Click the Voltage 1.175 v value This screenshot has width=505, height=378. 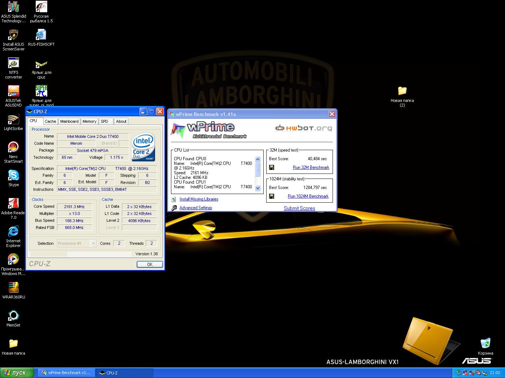[x=117, y=157]
